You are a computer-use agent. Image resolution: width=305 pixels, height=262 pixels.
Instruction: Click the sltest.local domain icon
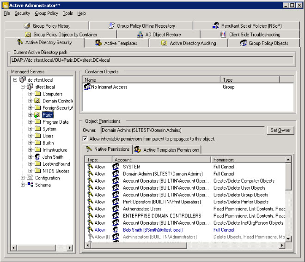pyautogui.click(x=30, y=87)
